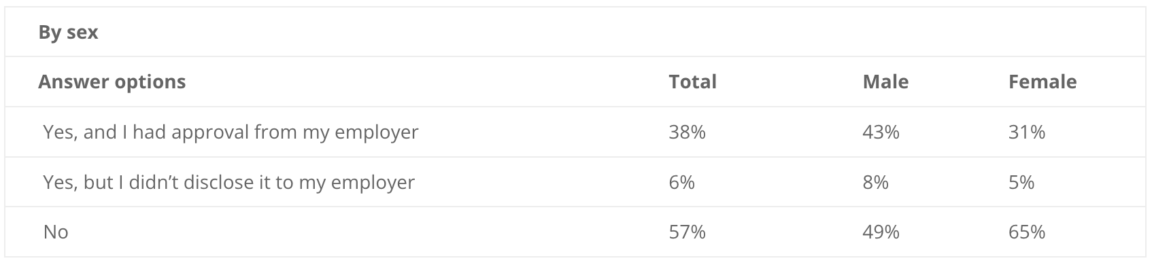Click the 57% total 'No' cell
Image resolution: width=1152 pixels, height=265 pixels.
pyautogui.click(x=687, y=232)
